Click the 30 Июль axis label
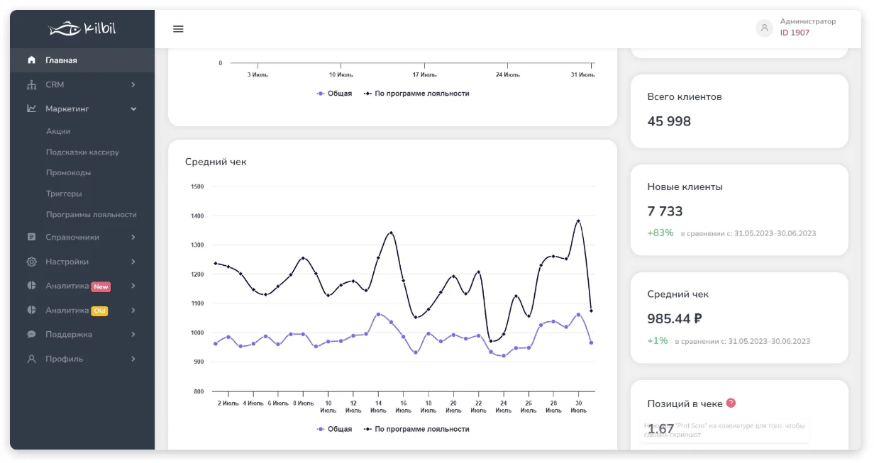Viewport: 874px width, 463px height. 578,406
